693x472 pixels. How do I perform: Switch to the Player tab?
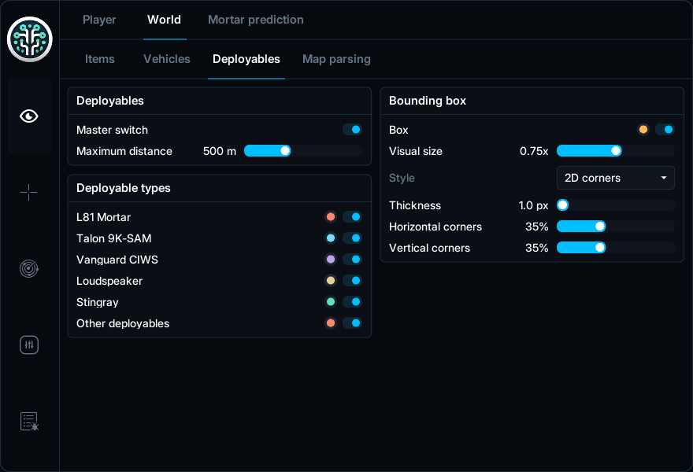click(x=99, y=20)
